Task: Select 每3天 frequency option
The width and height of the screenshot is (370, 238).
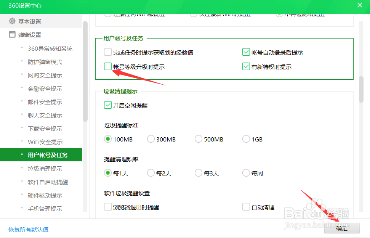Action: tap(198, 173)
